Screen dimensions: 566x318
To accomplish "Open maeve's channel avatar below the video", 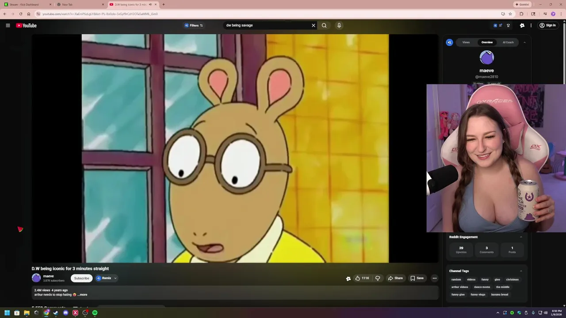I will coord(36,278).
